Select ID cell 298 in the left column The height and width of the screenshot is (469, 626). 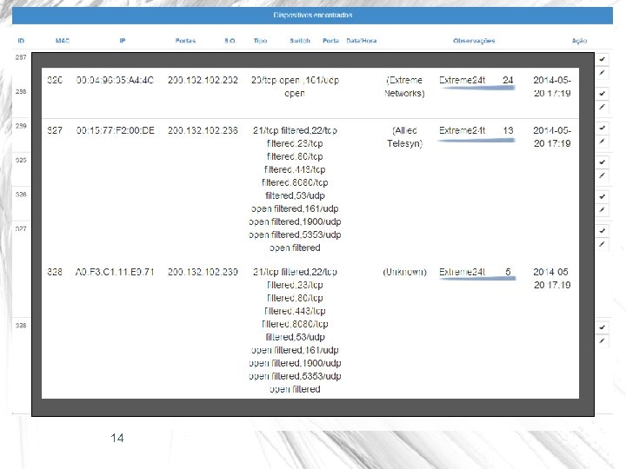21,92
